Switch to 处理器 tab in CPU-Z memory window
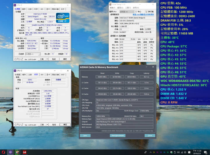The width and height of the screenshot is (210, 155). click(17, 75)
